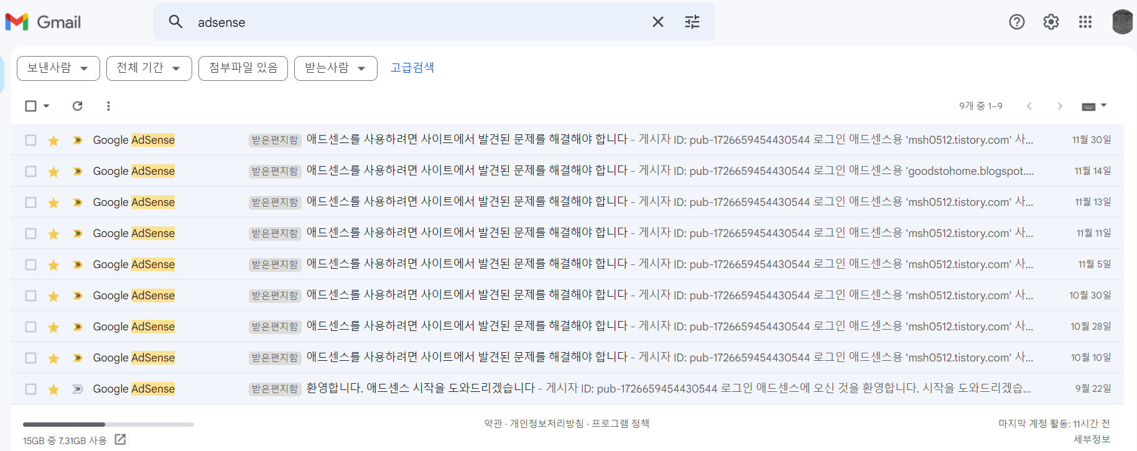Open the 약관 terms link
The image size is (1137, 451).
pos(493,424)
